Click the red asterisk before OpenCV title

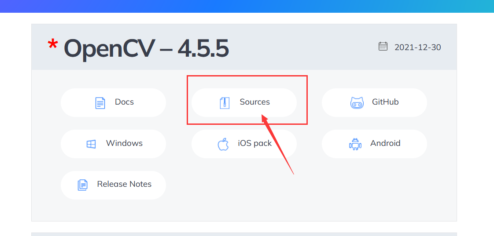click(52, 45)
